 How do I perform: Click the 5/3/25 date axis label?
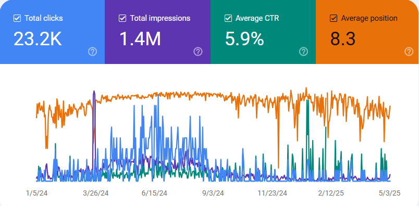(390, 193)
